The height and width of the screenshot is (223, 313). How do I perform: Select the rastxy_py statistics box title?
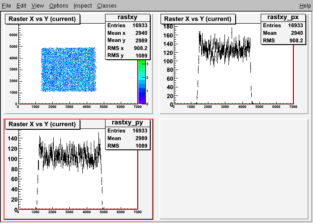click(127, 123)
